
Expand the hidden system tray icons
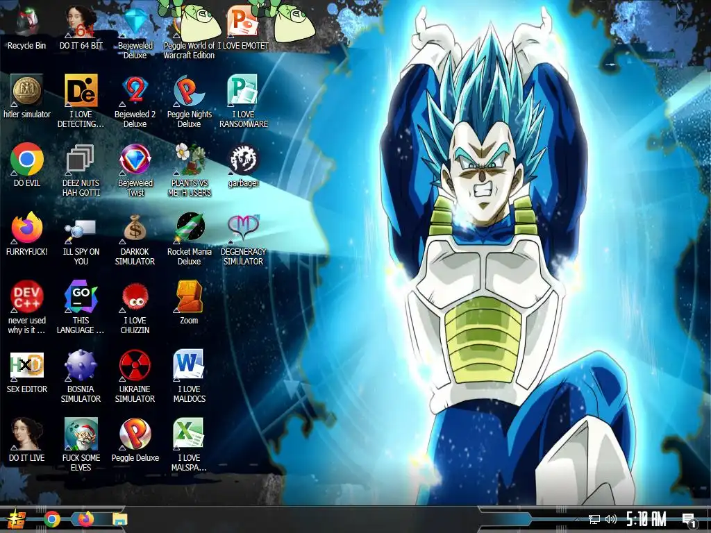point(577,519)
